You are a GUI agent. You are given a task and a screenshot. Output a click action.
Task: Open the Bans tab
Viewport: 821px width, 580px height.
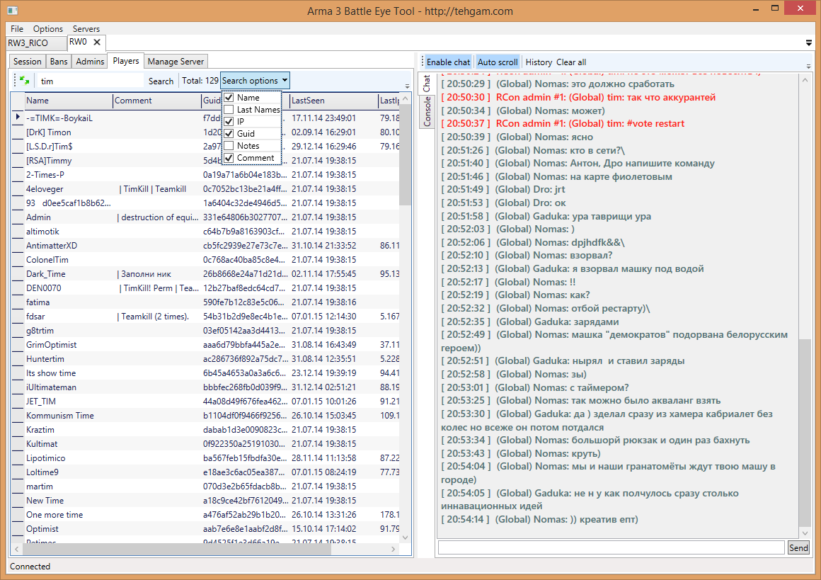click(x=59, y=62)
